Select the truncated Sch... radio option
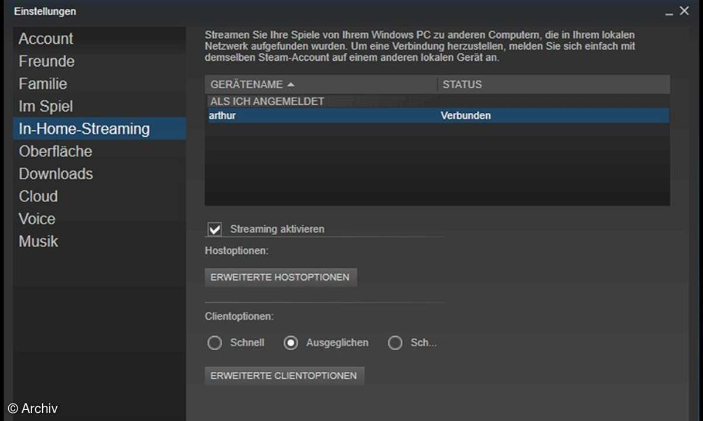Image resolution: width=703 pixels, height=421 pixels. (x=395, y=343)
